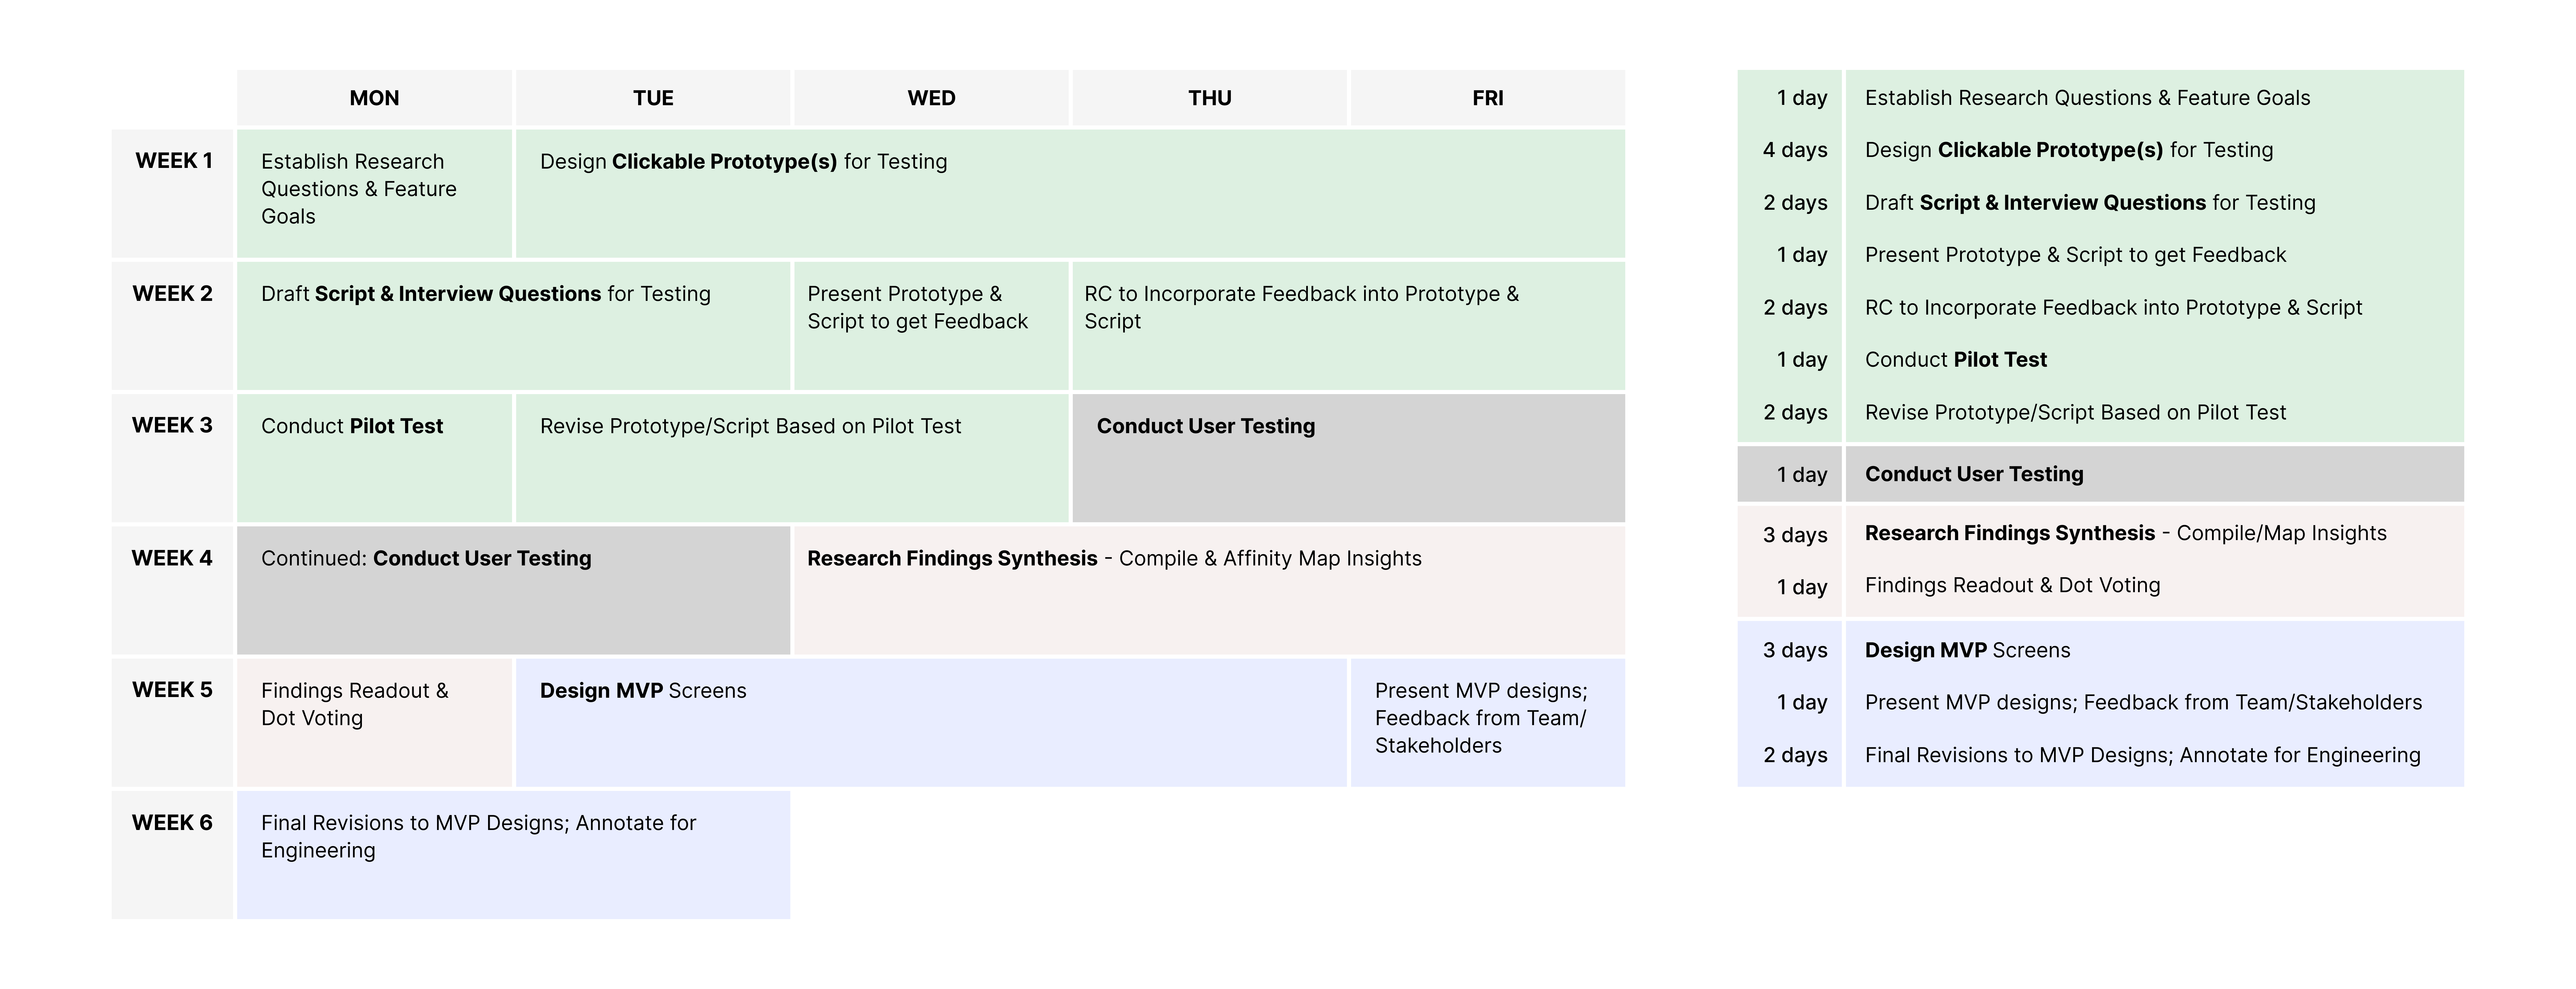Select the MON column header

(x=374, y=98)
